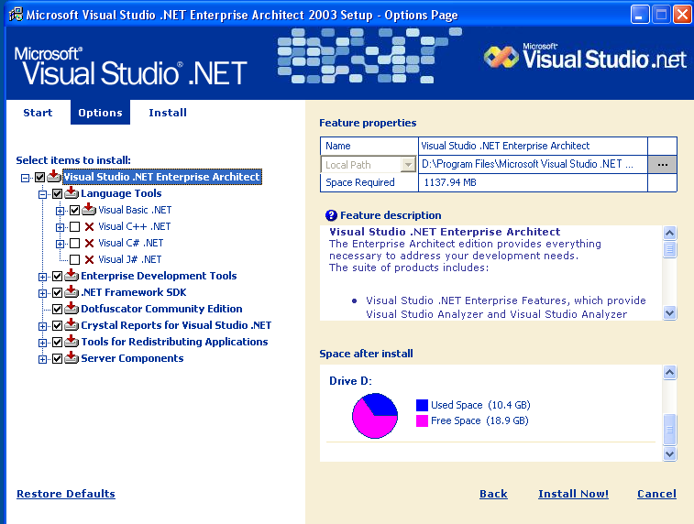694x524 pixels.
Task: Click the 1137.94 MB space required value
Action: [x=450, y=182]
